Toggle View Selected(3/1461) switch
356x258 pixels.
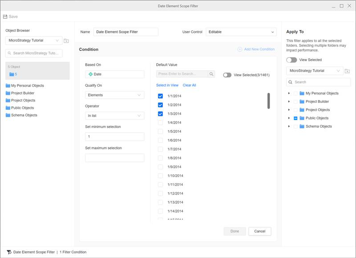point(227,75)
